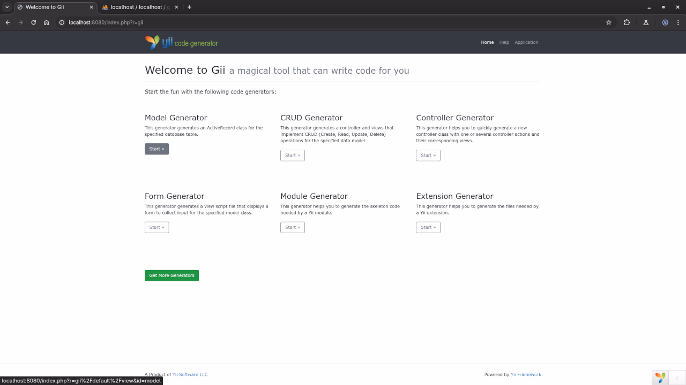Start the Controller Generator
This screenshot has height=385, width=686.
(x=428, y=155)
